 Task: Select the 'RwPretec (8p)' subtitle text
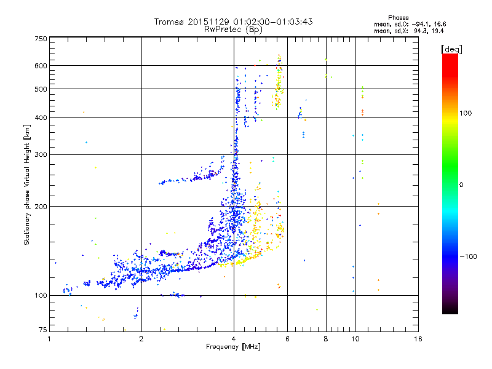point(233,30)
